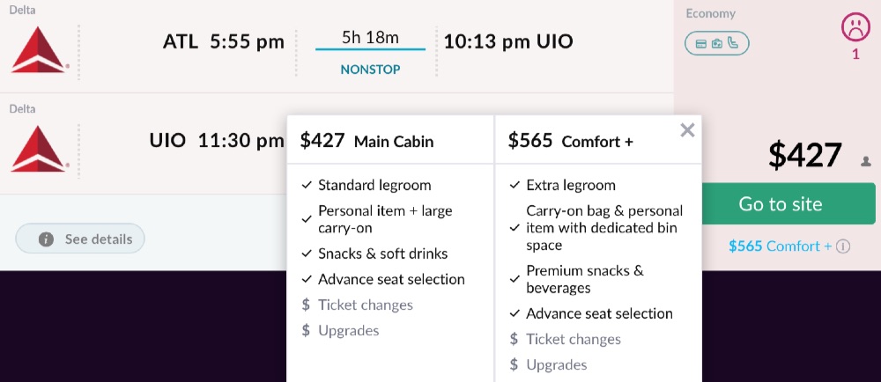
Task: Click the info icon beside Comfort +
Action: click(843, 246)
